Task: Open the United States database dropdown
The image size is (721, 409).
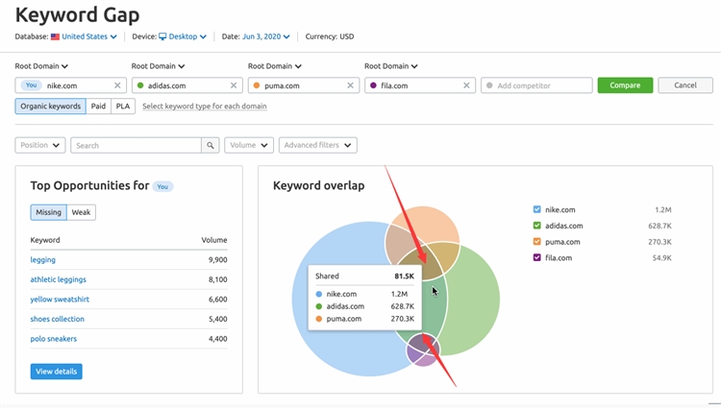Action: (88, 36)
